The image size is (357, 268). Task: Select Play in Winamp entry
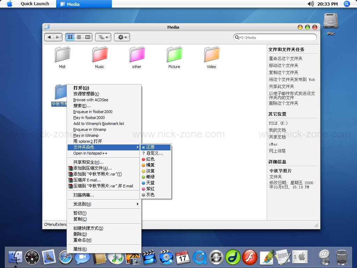click(104, 135)
